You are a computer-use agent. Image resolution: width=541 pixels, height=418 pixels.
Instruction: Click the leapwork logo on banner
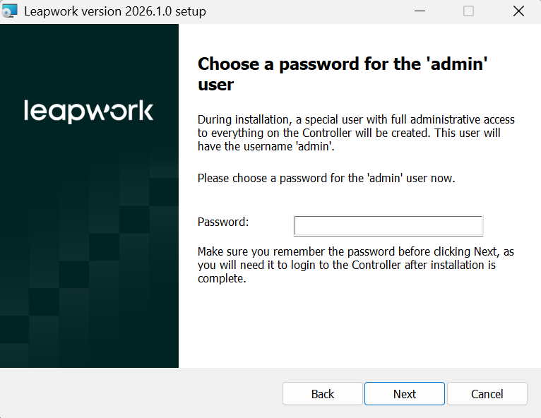point(89,111)
